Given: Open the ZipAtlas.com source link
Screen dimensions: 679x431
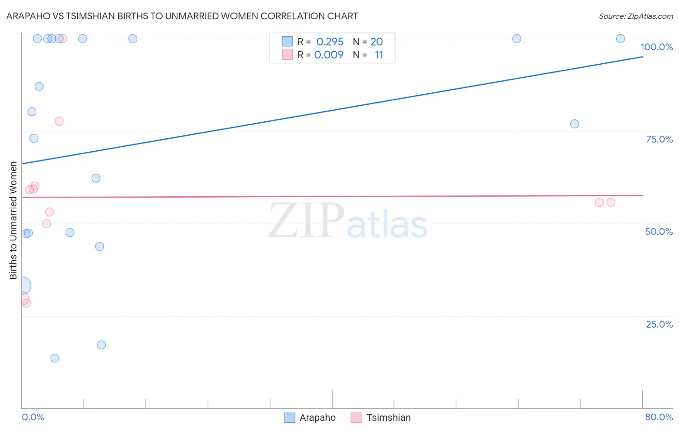Looking at the screenshot, I should [636, 16].
